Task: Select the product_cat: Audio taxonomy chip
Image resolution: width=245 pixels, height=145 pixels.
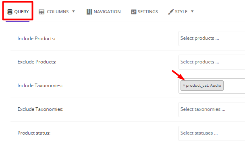Action: (203, 86)
